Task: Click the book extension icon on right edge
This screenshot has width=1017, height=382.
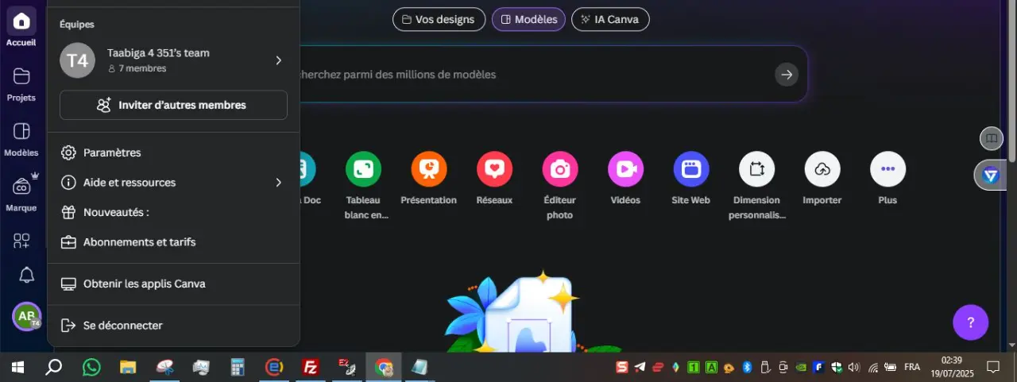Action: point(991,138)
